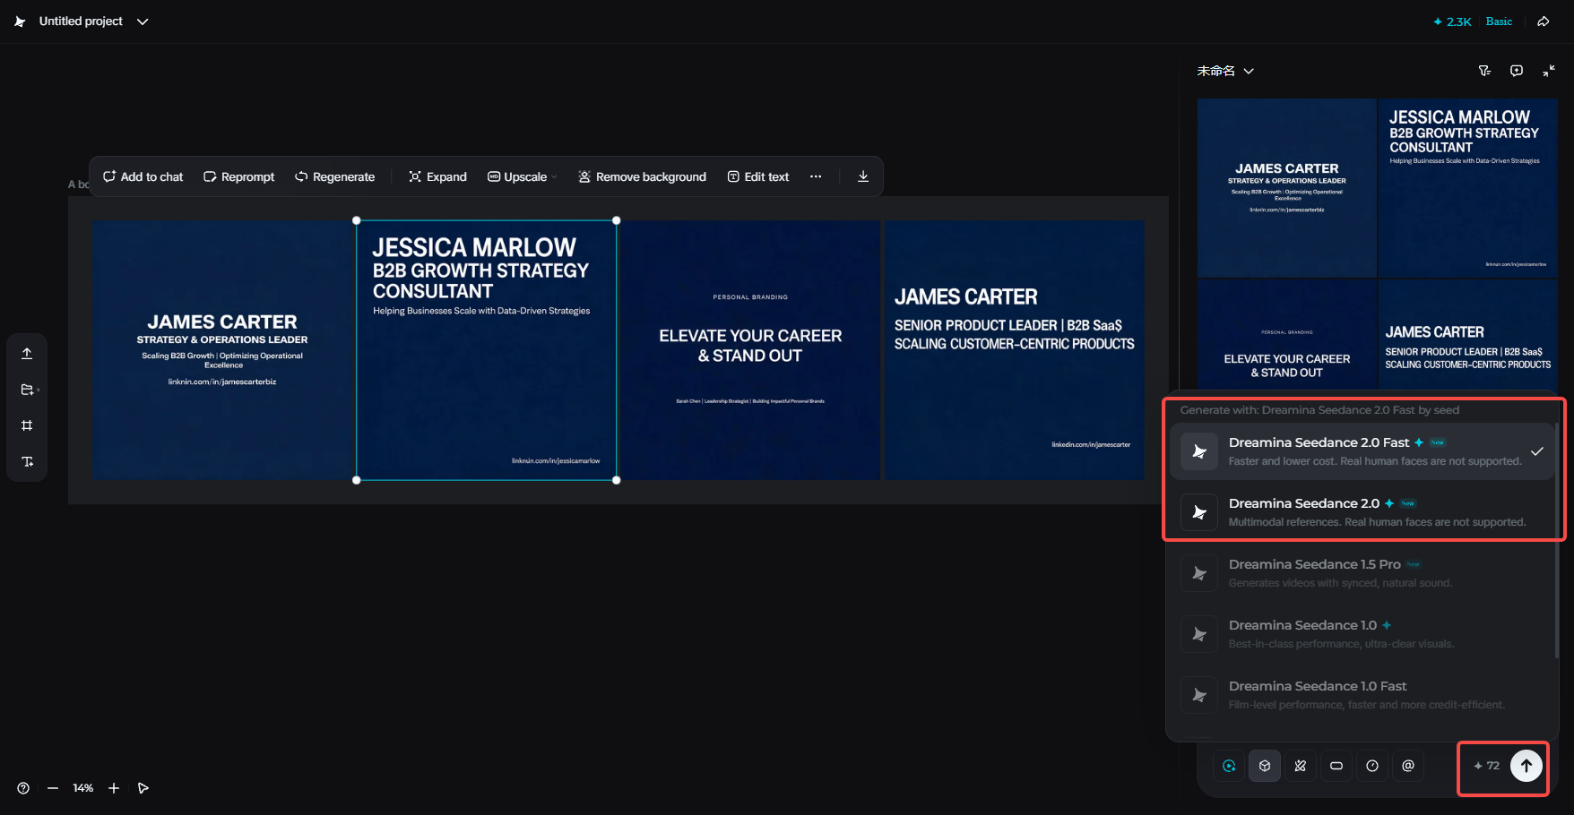Select the Expand image tool
The width and height of the screenshot is (1574, 815).
click(438, 176)
